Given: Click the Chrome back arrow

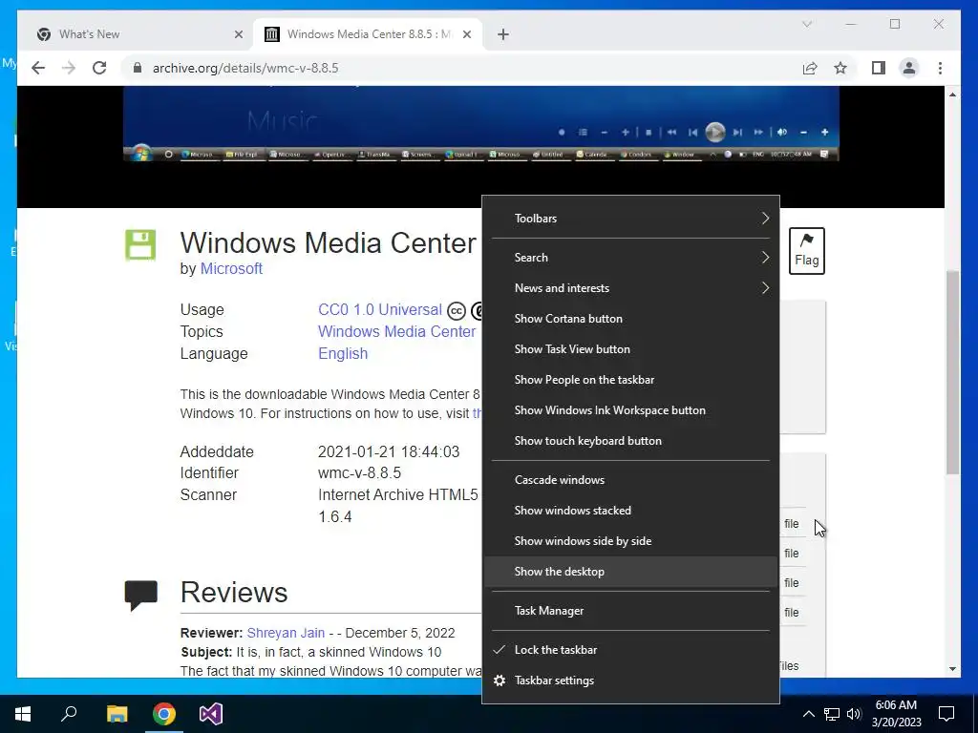Looking at the screenshot, I should [38, 68].
